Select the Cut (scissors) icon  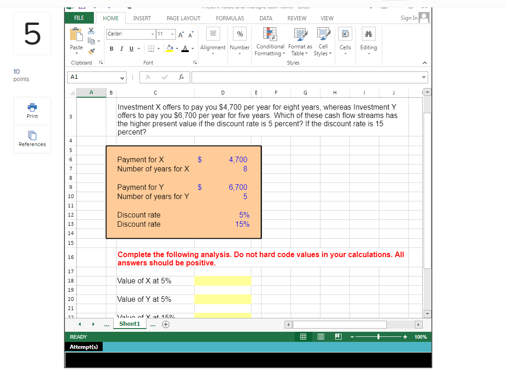point(91,31)
